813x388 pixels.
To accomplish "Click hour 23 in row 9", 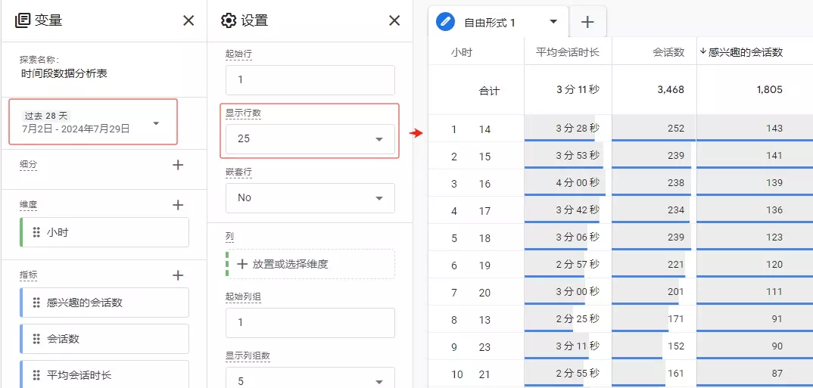I will click(x=484, y=347).
